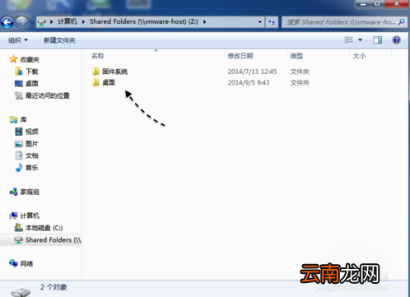Image resolution: width=410 pixels, height=297 pixels.
Task: Select the 桌面 folder icon in file list
Action: coord(96,82)
